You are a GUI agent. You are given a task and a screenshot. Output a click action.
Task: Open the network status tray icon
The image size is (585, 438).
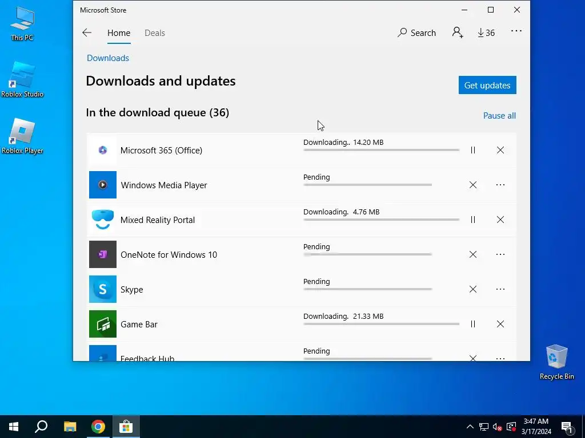(484, 427)
